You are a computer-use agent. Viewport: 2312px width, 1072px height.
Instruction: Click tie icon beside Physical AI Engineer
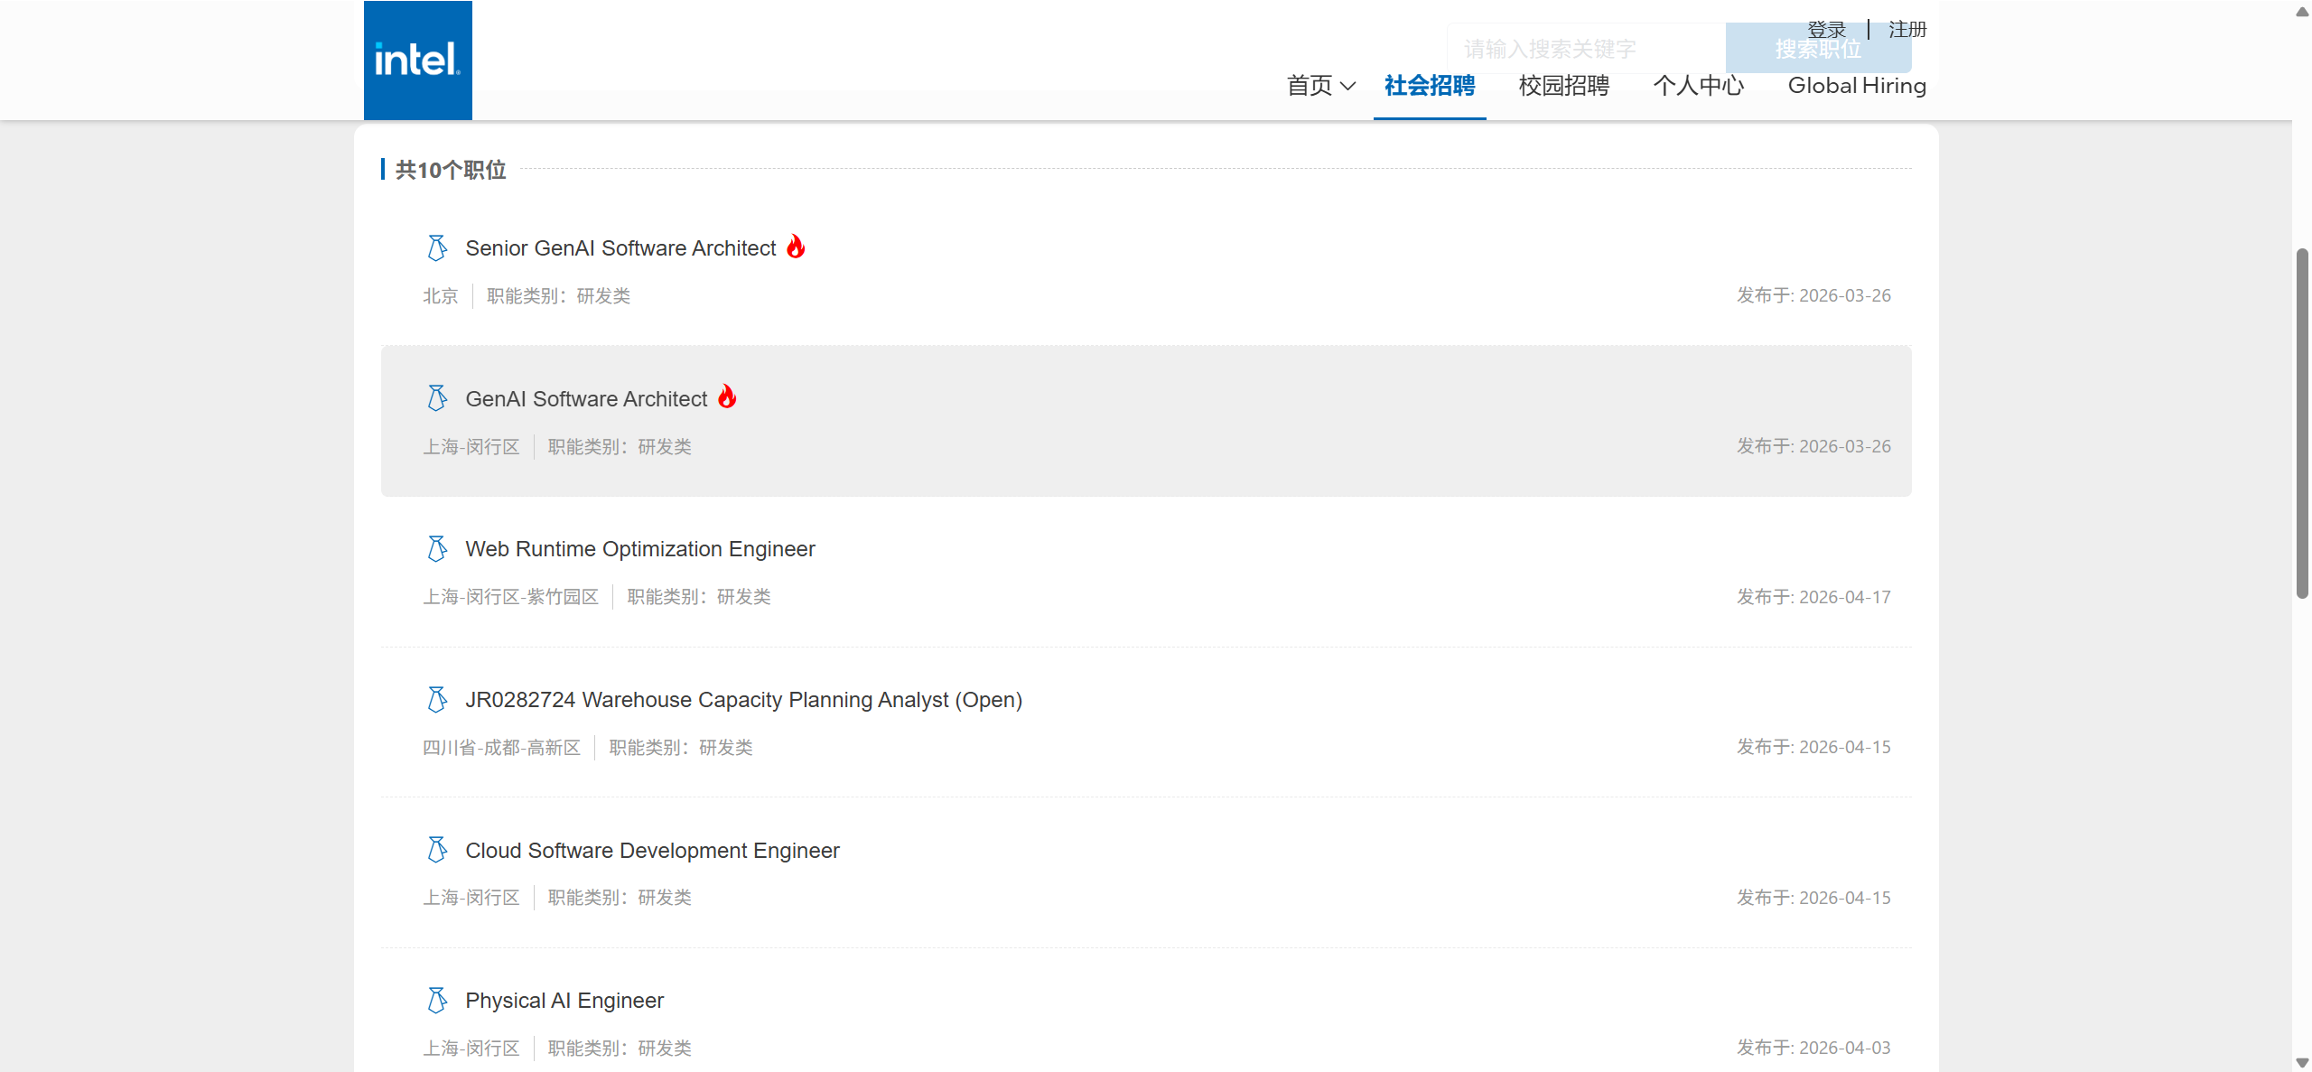pyautogui.click(x=437, y=1001)
